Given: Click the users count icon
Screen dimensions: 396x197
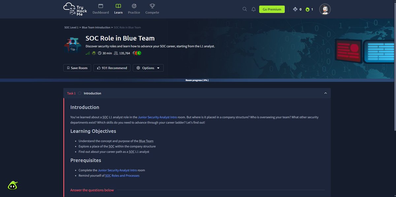Looking at the screenshot, I should click(x=116, y=53).
